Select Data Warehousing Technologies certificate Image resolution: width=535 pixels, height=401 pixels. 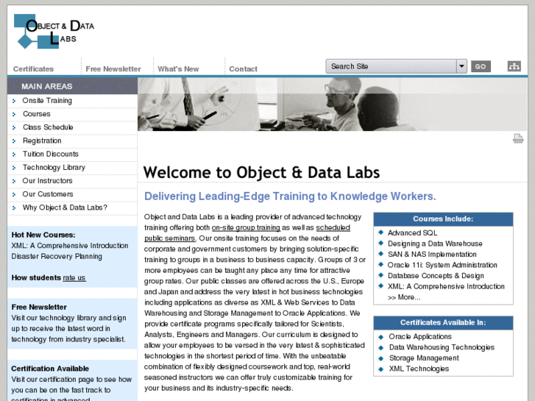point(442,347)
